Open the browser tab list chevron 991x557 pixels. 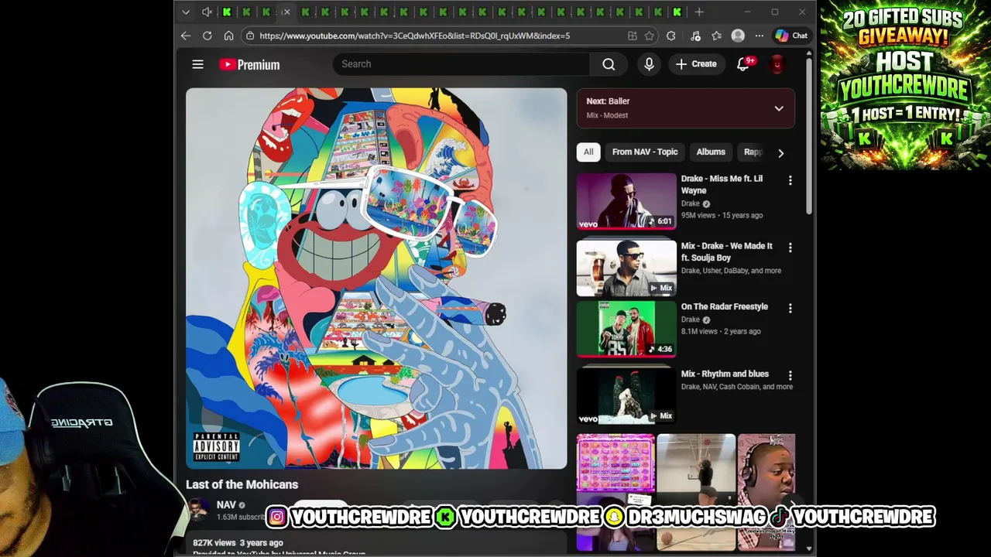tap(186, 12)
